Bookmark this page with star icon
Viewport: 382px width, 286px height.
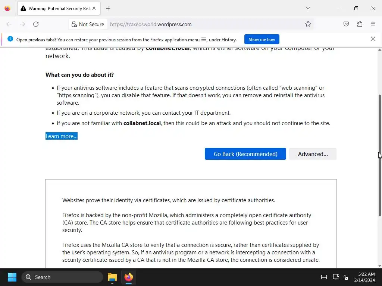(x=308, y=24)
